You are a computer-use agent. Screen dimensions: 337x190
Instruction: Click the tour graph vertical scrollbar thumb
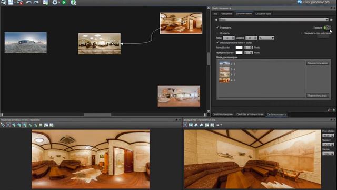pos(209,59)
